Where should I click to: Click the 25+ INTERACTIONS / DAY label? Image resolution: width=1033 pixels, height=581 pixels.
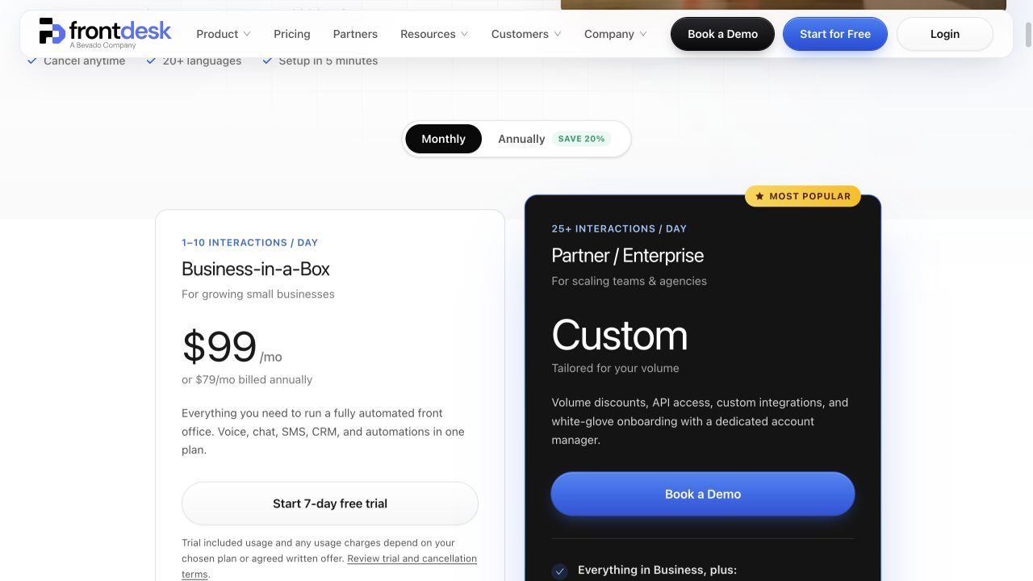pyautogui.click(x=620, y=228)
